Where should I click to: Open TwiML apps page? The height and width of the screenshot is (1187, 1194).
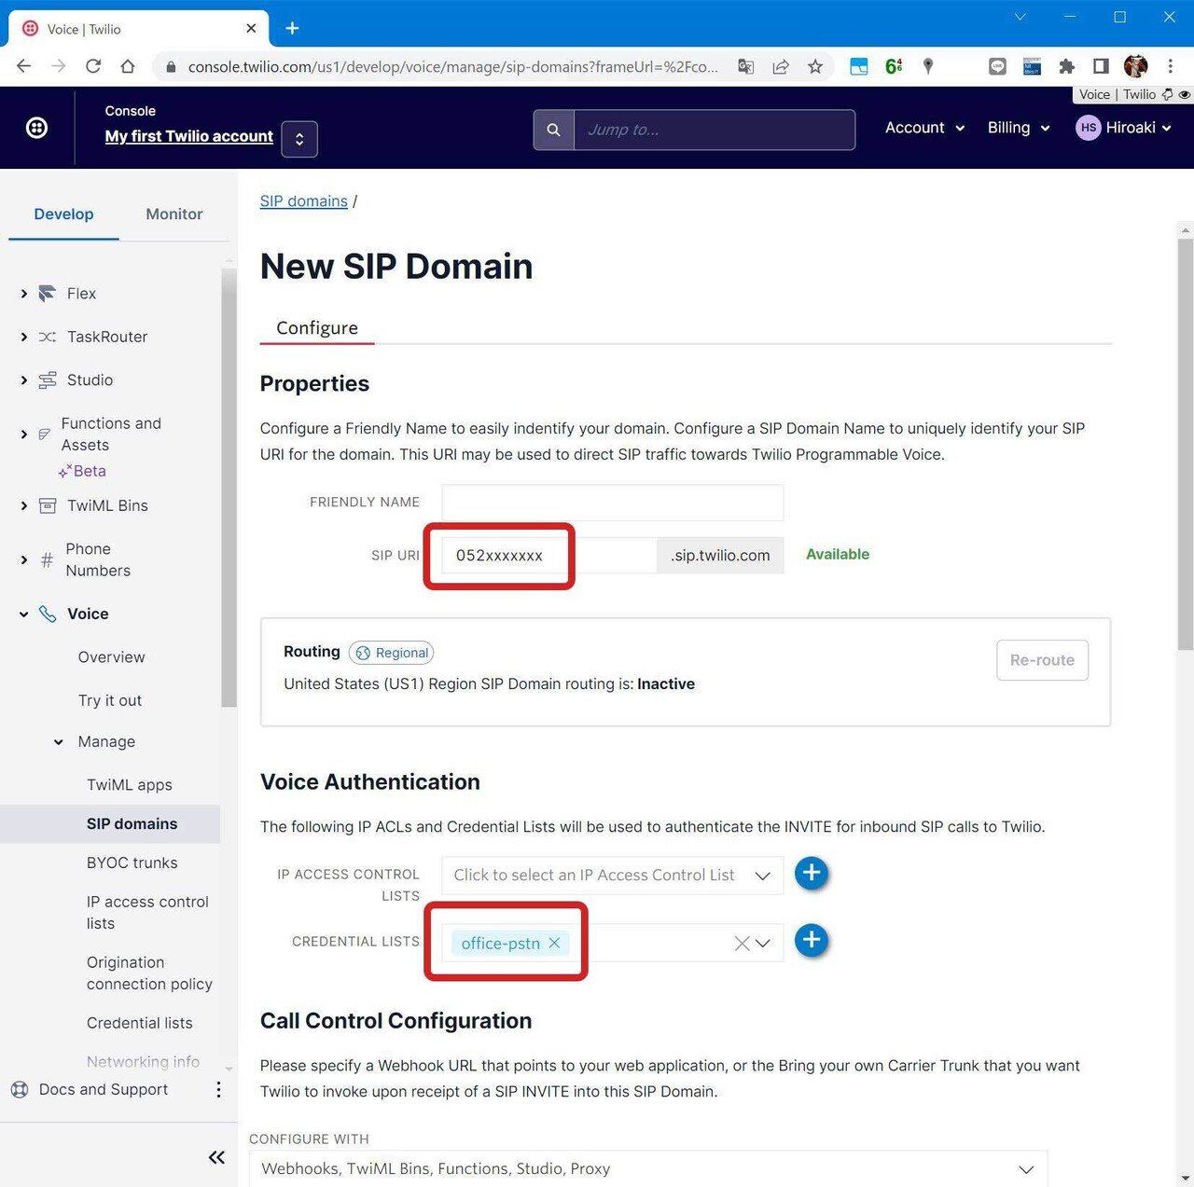point(130,785)
